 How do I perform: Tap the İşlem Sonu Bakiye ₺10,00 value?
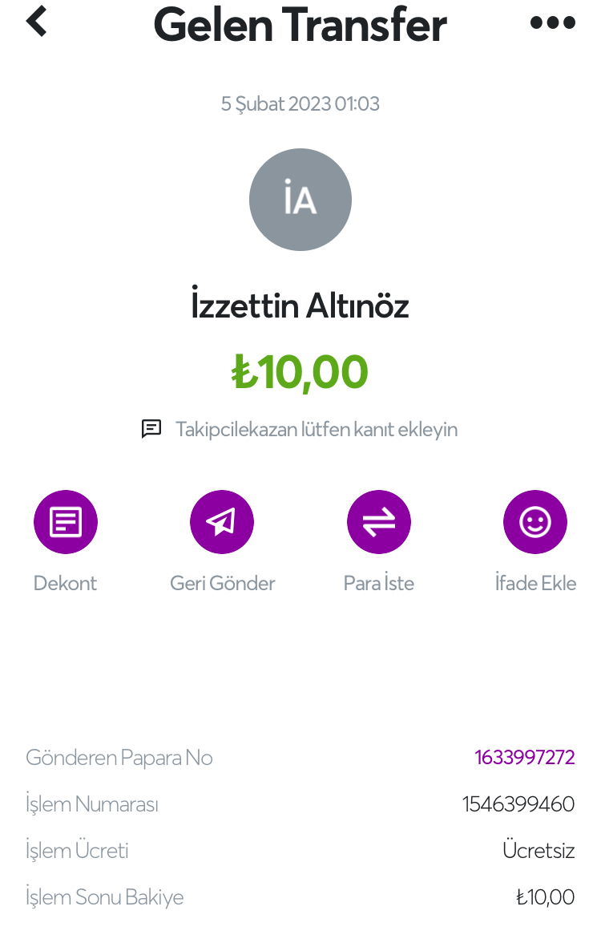[x=545, y=897]
